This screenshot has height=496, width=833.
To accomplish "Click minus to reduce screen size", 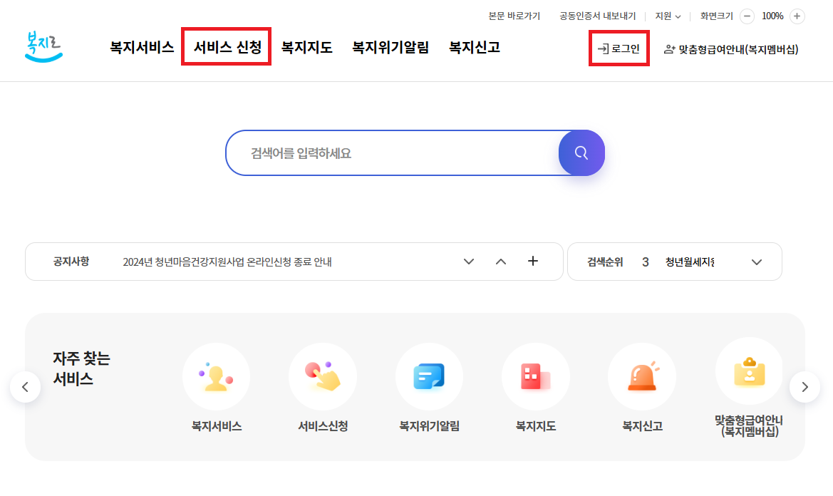I will pyautogui.click(x=747, y=16).
